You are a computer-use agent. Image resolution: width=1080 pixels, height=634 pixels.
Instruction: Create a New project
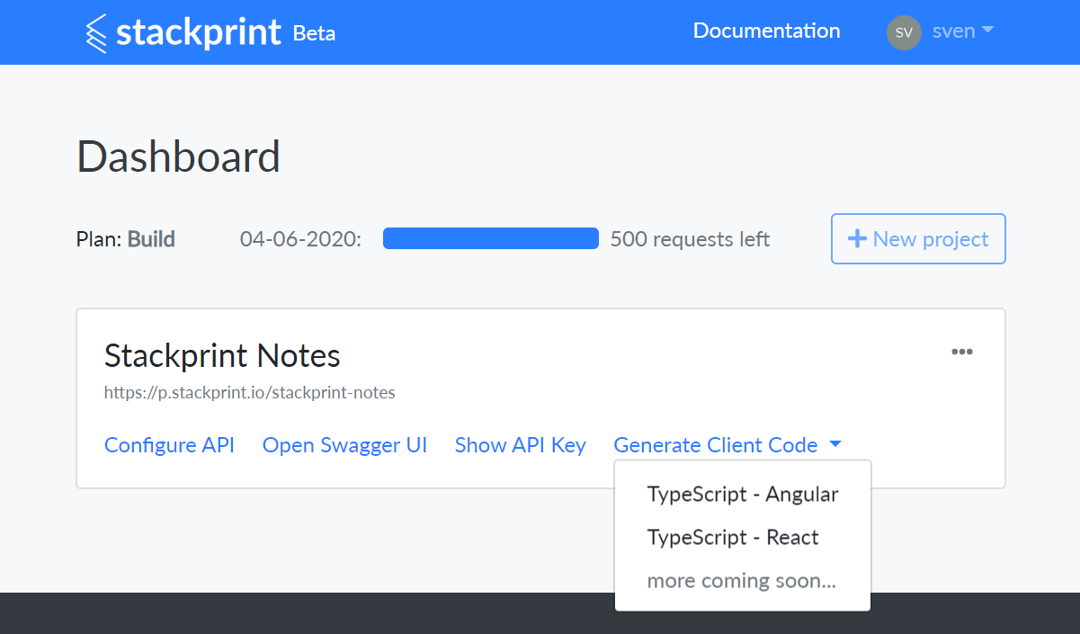918,238
